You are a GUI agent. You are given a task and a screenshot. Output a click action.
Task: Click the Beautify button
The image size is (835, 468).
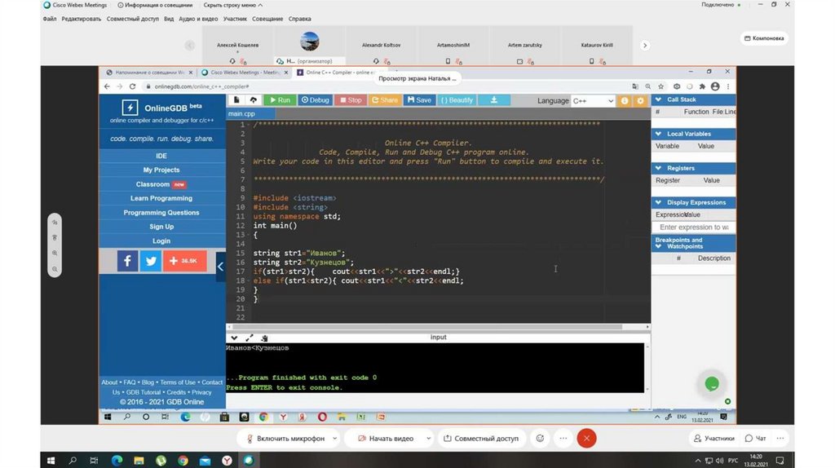[457, 100]
